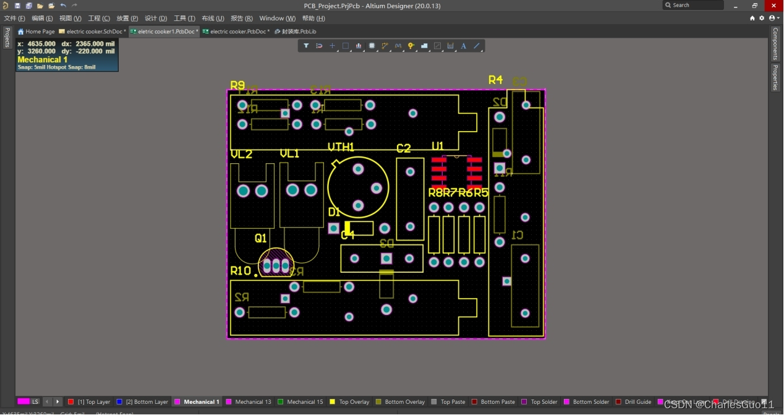Expand the Projects side panel
This screenshot has width=784, height=415.
coord(7,37)
